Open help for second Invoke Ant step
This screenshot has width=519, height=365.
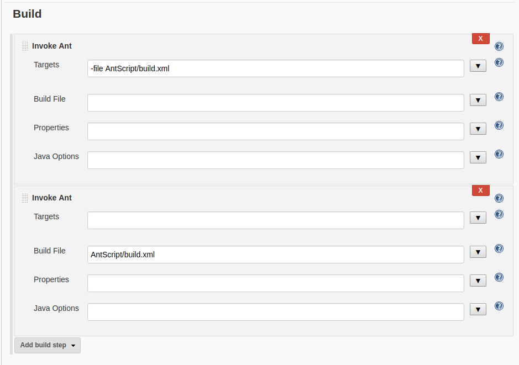pyautogui.click(x=499, y=198)
